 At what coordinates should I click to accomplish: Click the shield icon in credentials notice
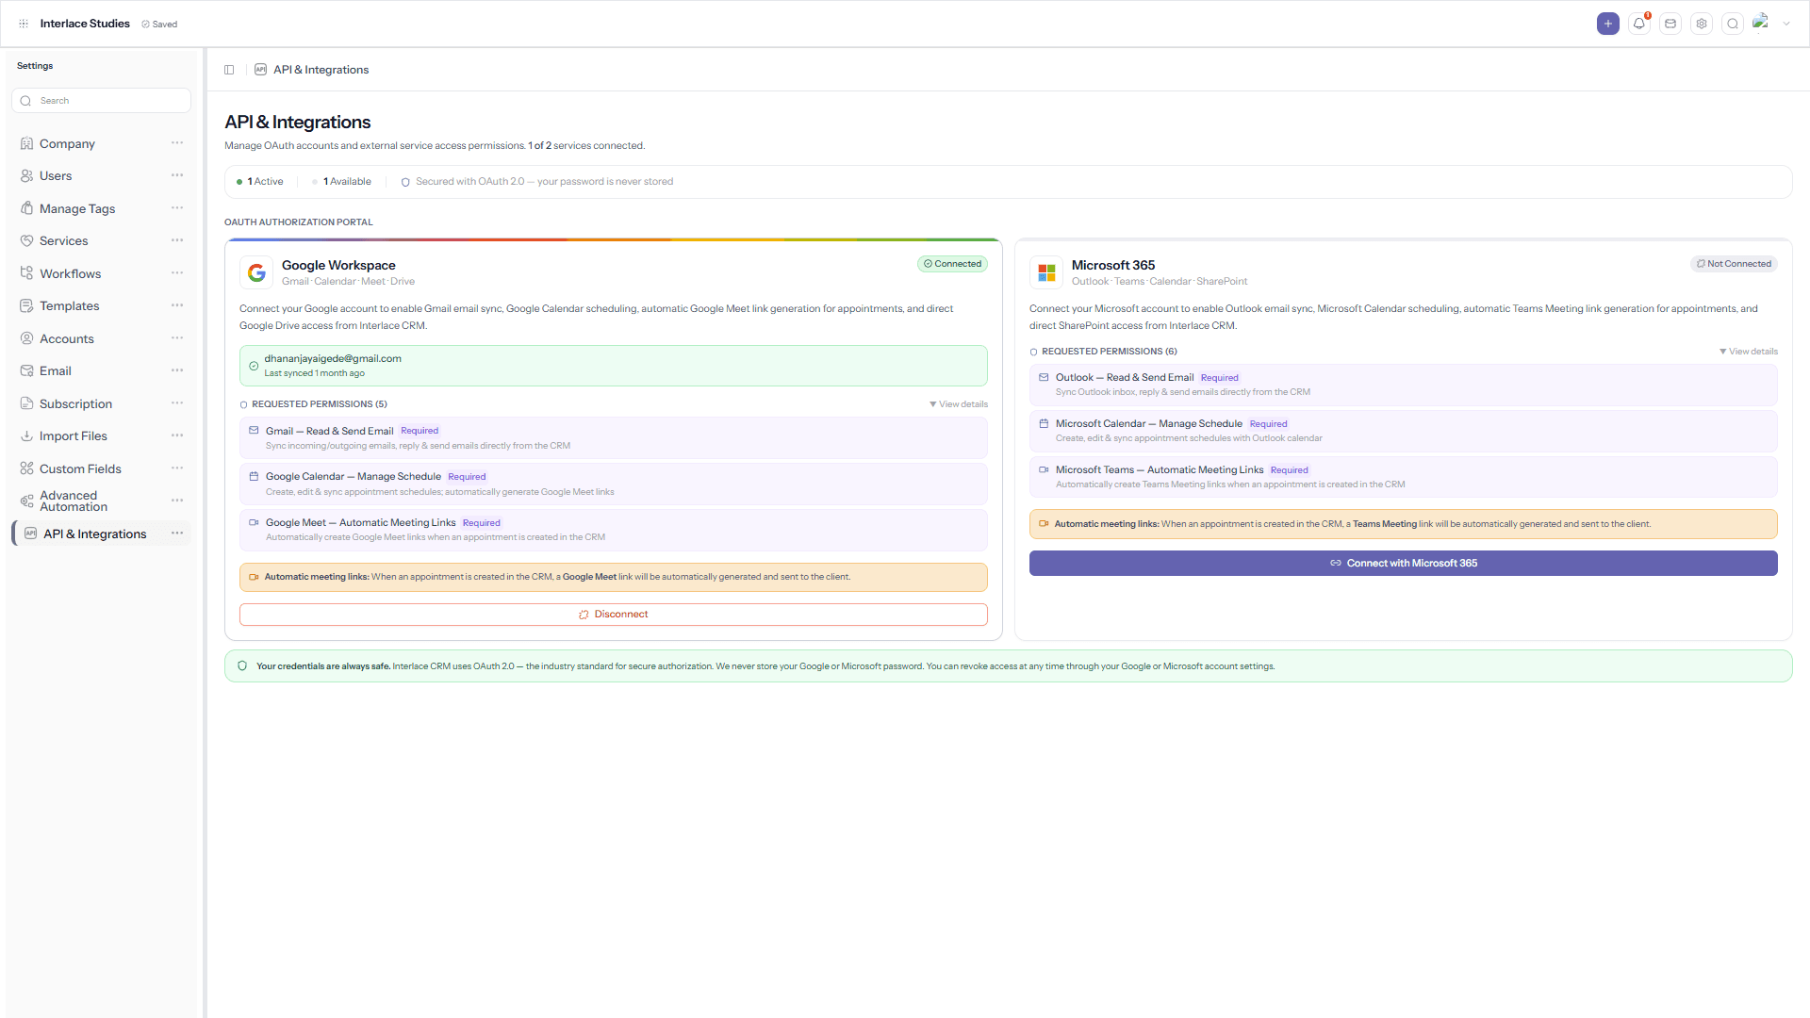click(242, 666)
